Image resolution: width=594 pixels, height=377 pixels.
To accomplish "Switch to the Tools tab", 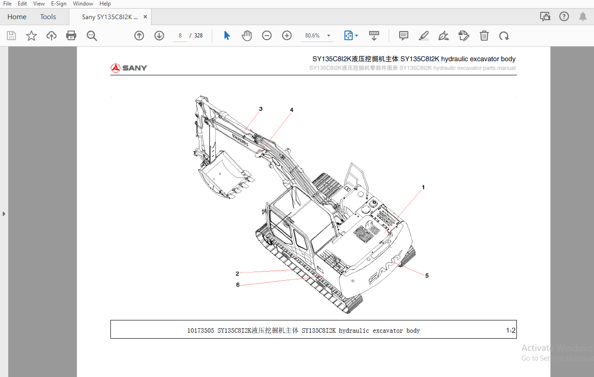I will click(x=48, y=17).
